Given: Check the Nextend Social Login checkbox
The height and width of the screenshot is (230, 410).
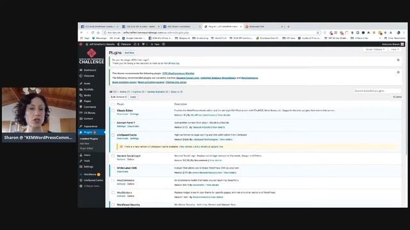Looking at the screenshot, I should click(x=113, y=156).
